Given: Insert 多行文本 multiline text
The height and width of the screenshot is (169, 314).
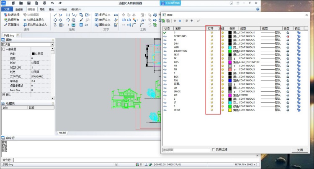Looking at the screenshot, I should [x=103, y=15].
